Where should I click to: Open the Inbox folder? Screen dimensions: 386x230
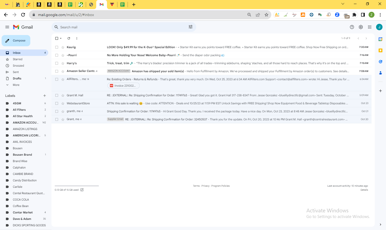click(x=24, y=53)
